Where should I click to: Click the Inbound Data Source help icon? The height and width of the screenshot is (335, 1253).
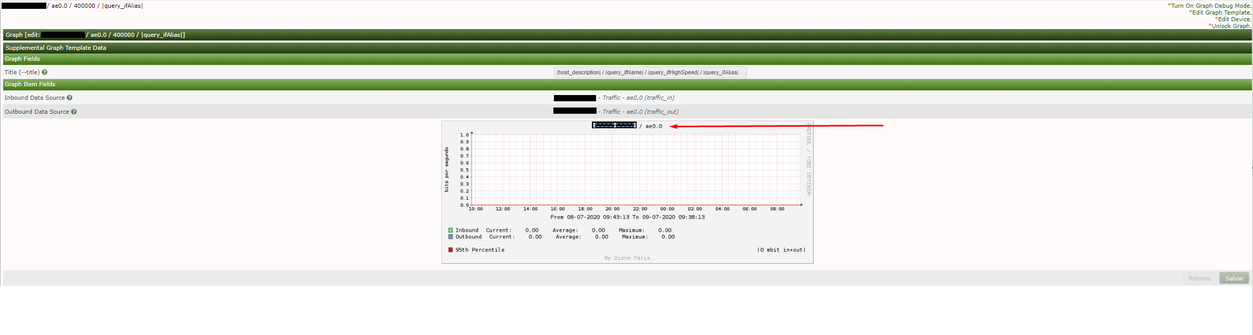69,98
